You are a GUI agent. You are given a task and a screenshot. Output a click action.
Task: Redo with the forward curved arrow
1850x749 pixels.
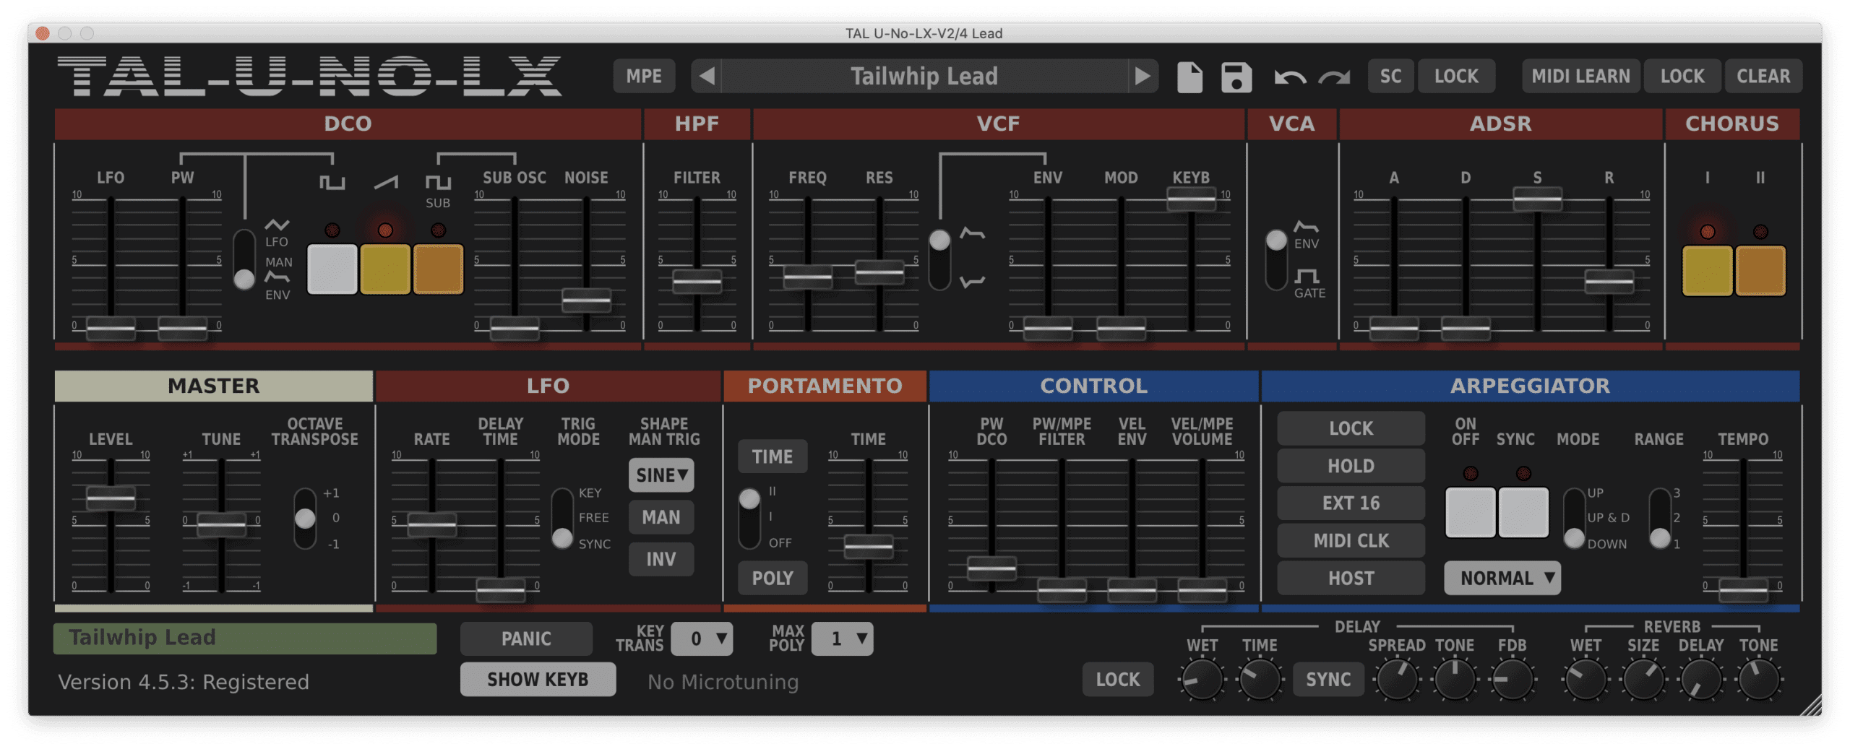click(x=1334, y=77)
